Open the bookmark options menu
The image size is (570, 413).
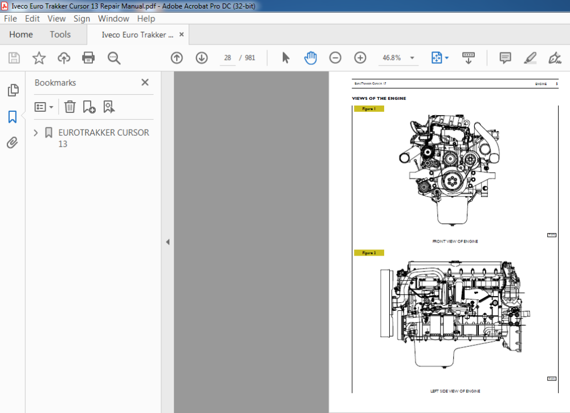pos(44,107)
